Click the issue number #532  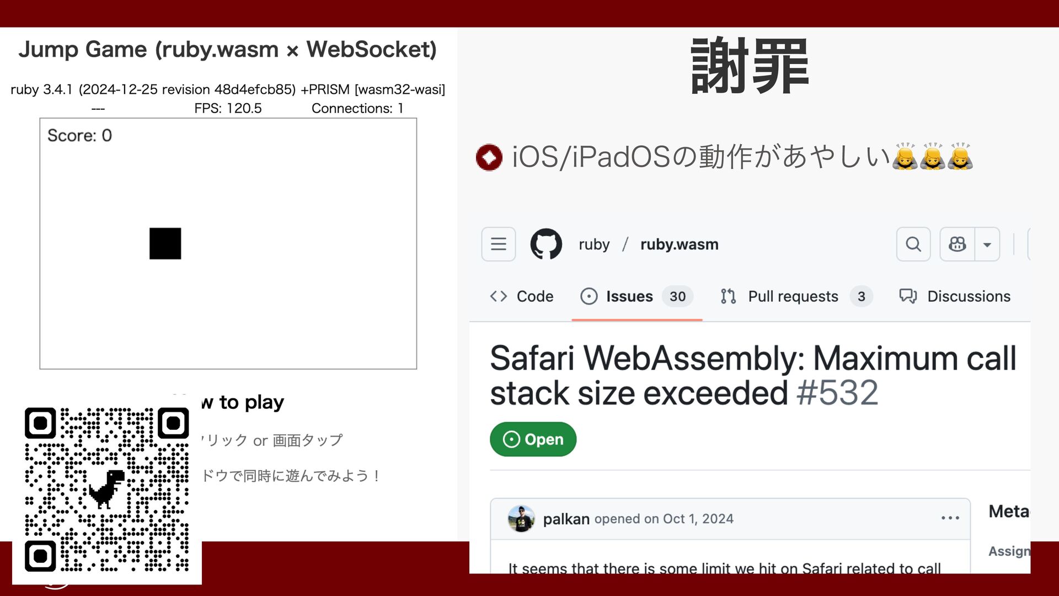[x=837, y=393]
